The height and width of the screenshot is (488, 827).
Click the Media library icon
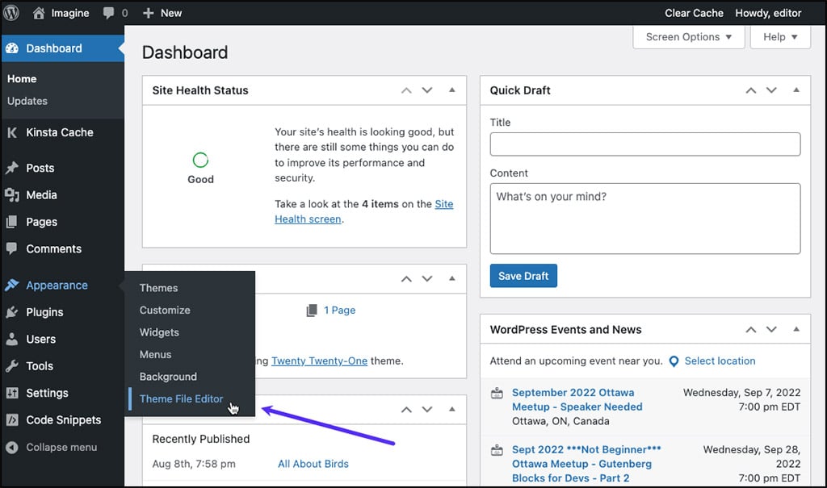coord(12,195)
